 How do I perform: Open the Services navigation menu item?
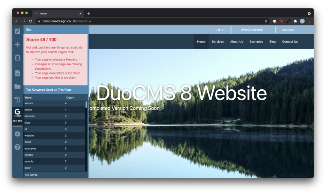click(x=218, y=42)
